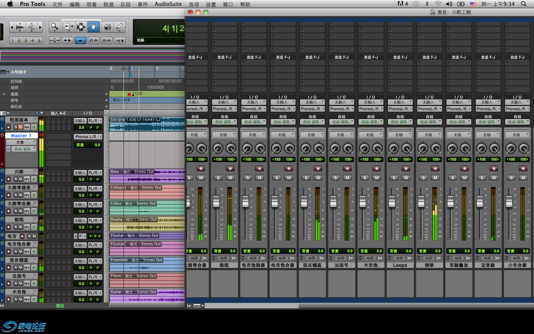Click the 钢琴 channel volume fader
Viewport: 534px width, 334px height.
tap(421, 202)
